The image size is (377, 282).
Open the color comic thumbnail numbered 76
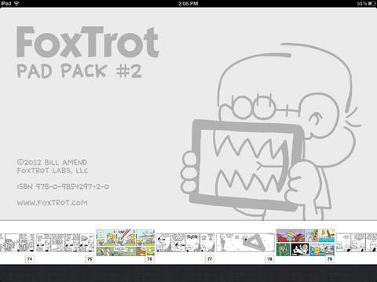coord(126,243)
